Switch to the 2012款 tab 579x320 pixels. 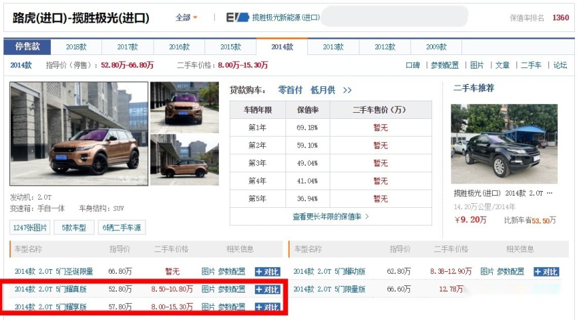click(x=385, y=47)
